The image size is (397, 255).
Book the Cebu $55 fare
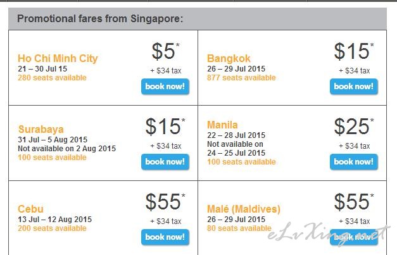tap(165, 237)
